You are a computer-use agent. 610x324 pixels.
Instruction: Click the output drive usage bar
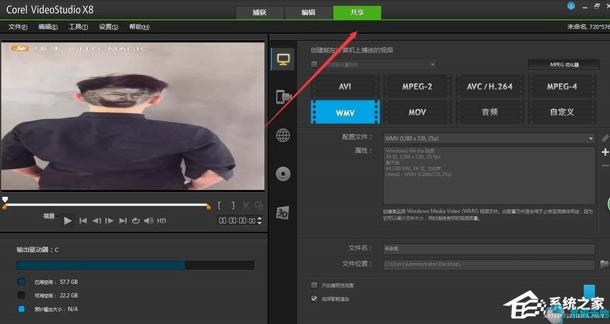(135, 266)
